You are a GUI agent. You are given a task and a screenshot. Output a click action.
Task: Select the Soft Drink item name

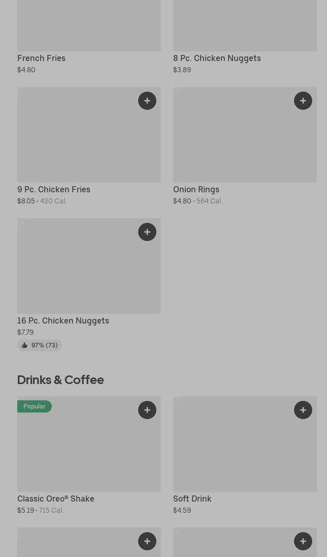point(192,499)
